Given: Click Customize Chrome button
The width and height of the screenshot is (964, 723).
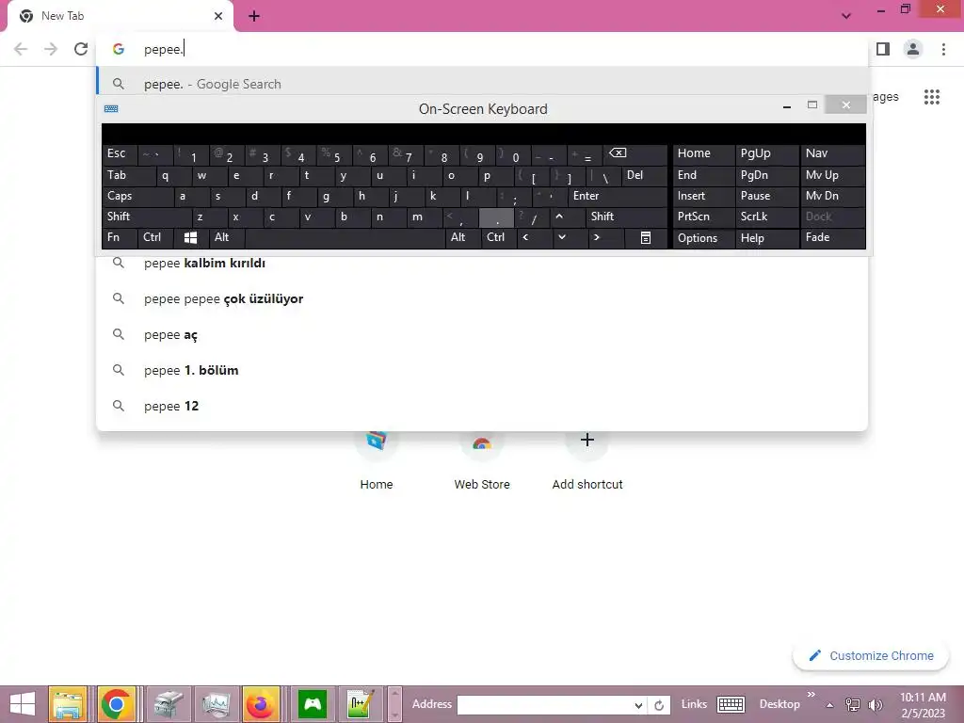Looking at the screenshot, I should [871, 656].
